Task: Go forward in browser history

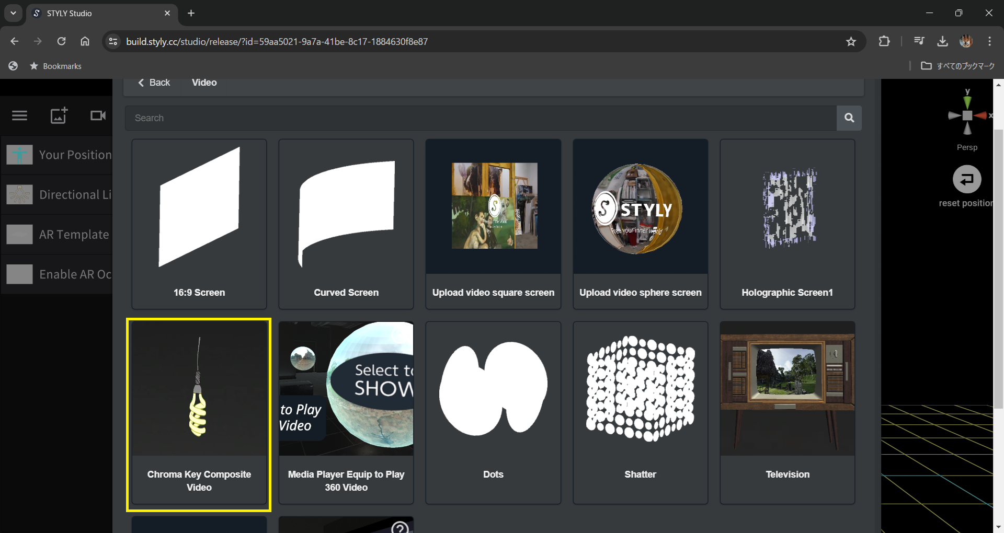Action: [x=38, y=41]
